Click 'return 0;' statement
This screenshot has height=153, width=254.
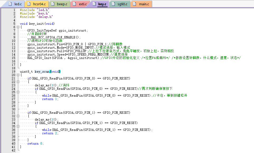tap(36, 144)
